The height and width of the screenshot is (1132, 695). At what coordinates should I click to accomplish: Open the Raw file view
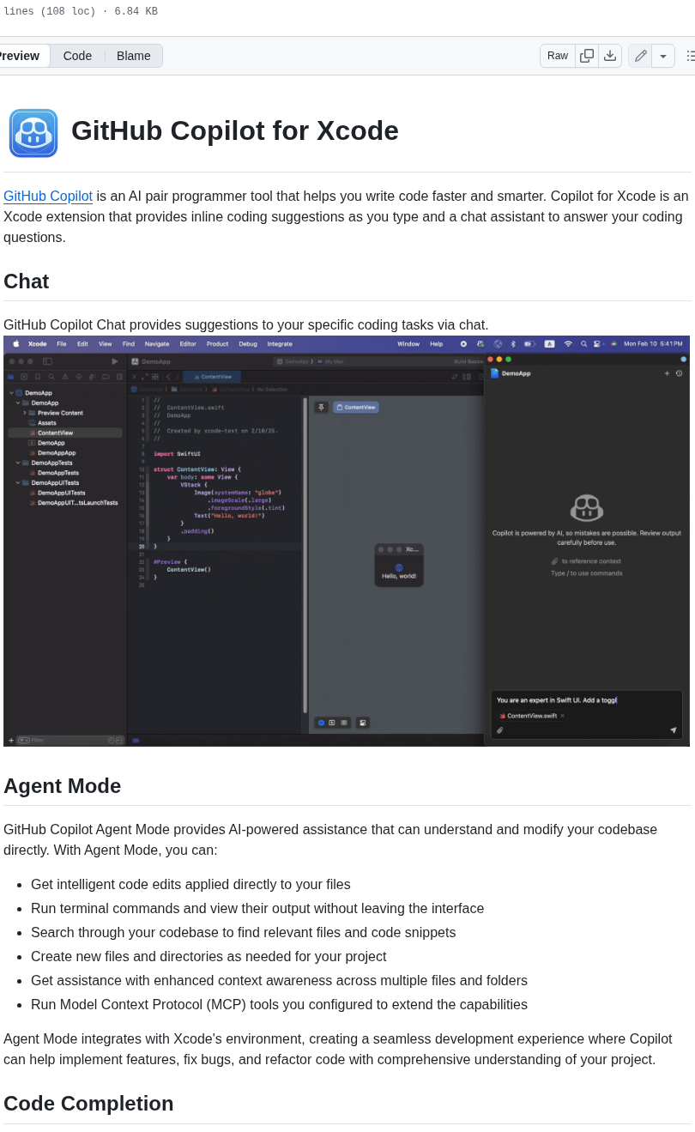click(x=558, y=56)
